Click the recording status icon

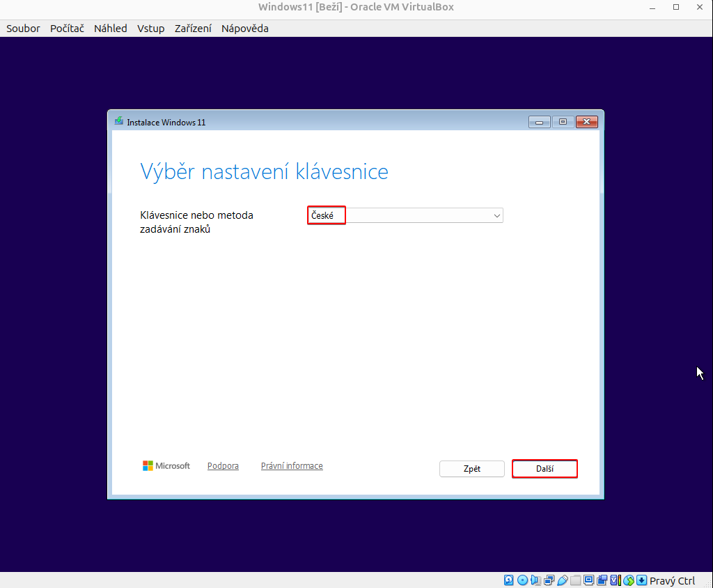pos(602,580)
